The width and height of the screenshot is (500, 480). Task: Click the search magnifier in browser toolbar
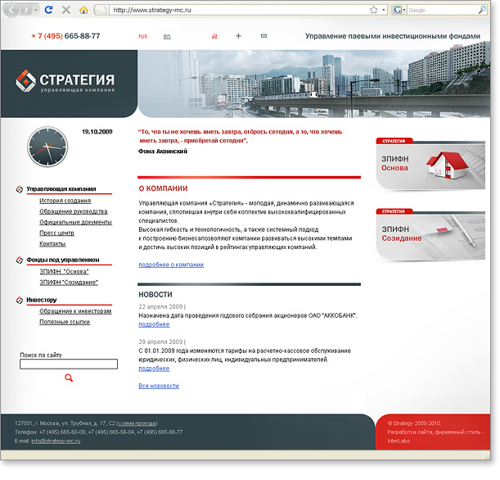coord(482,10)
